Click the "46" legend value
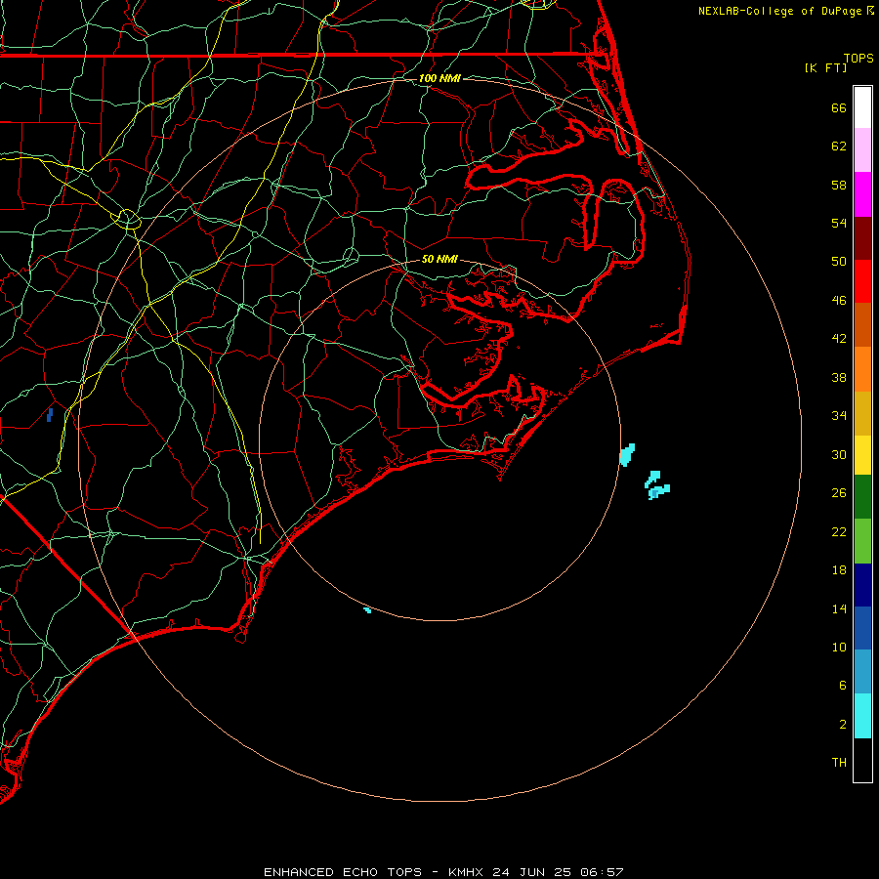879x879 pixels. (x=839, y=301)
